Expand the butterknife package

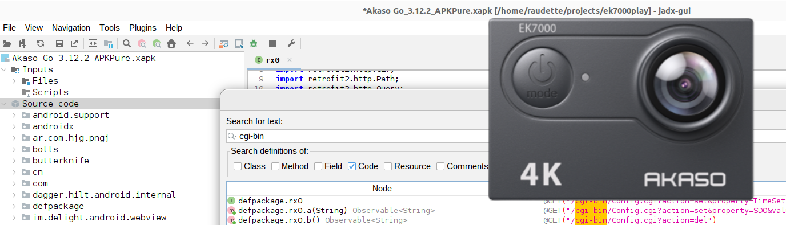point(15,161)
